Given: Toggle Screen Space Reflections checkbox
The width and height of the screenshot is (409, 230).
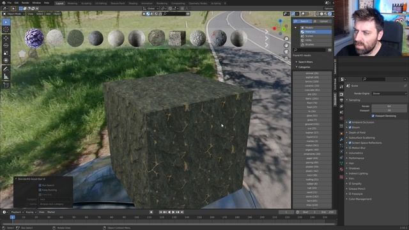Looking at the screenshot, I should pos(350,142).
